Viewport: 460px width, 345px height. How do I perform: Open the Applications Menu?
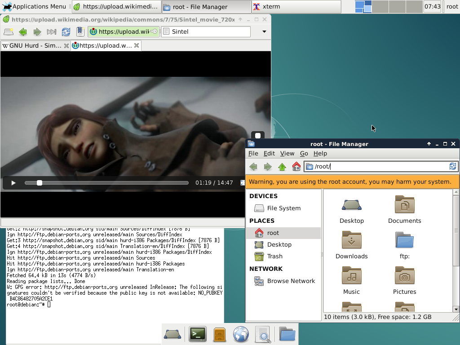pos(35,7)
